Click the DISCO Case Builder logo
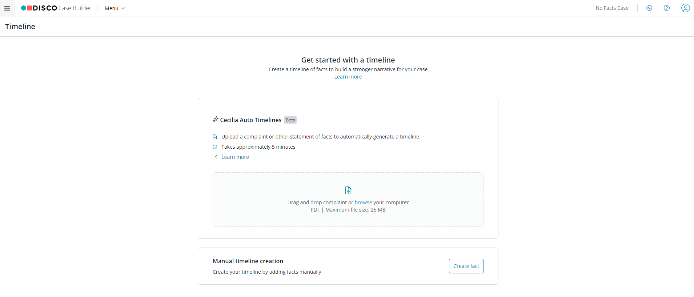This screenshot has width=694, height=297. click(56, 8)
